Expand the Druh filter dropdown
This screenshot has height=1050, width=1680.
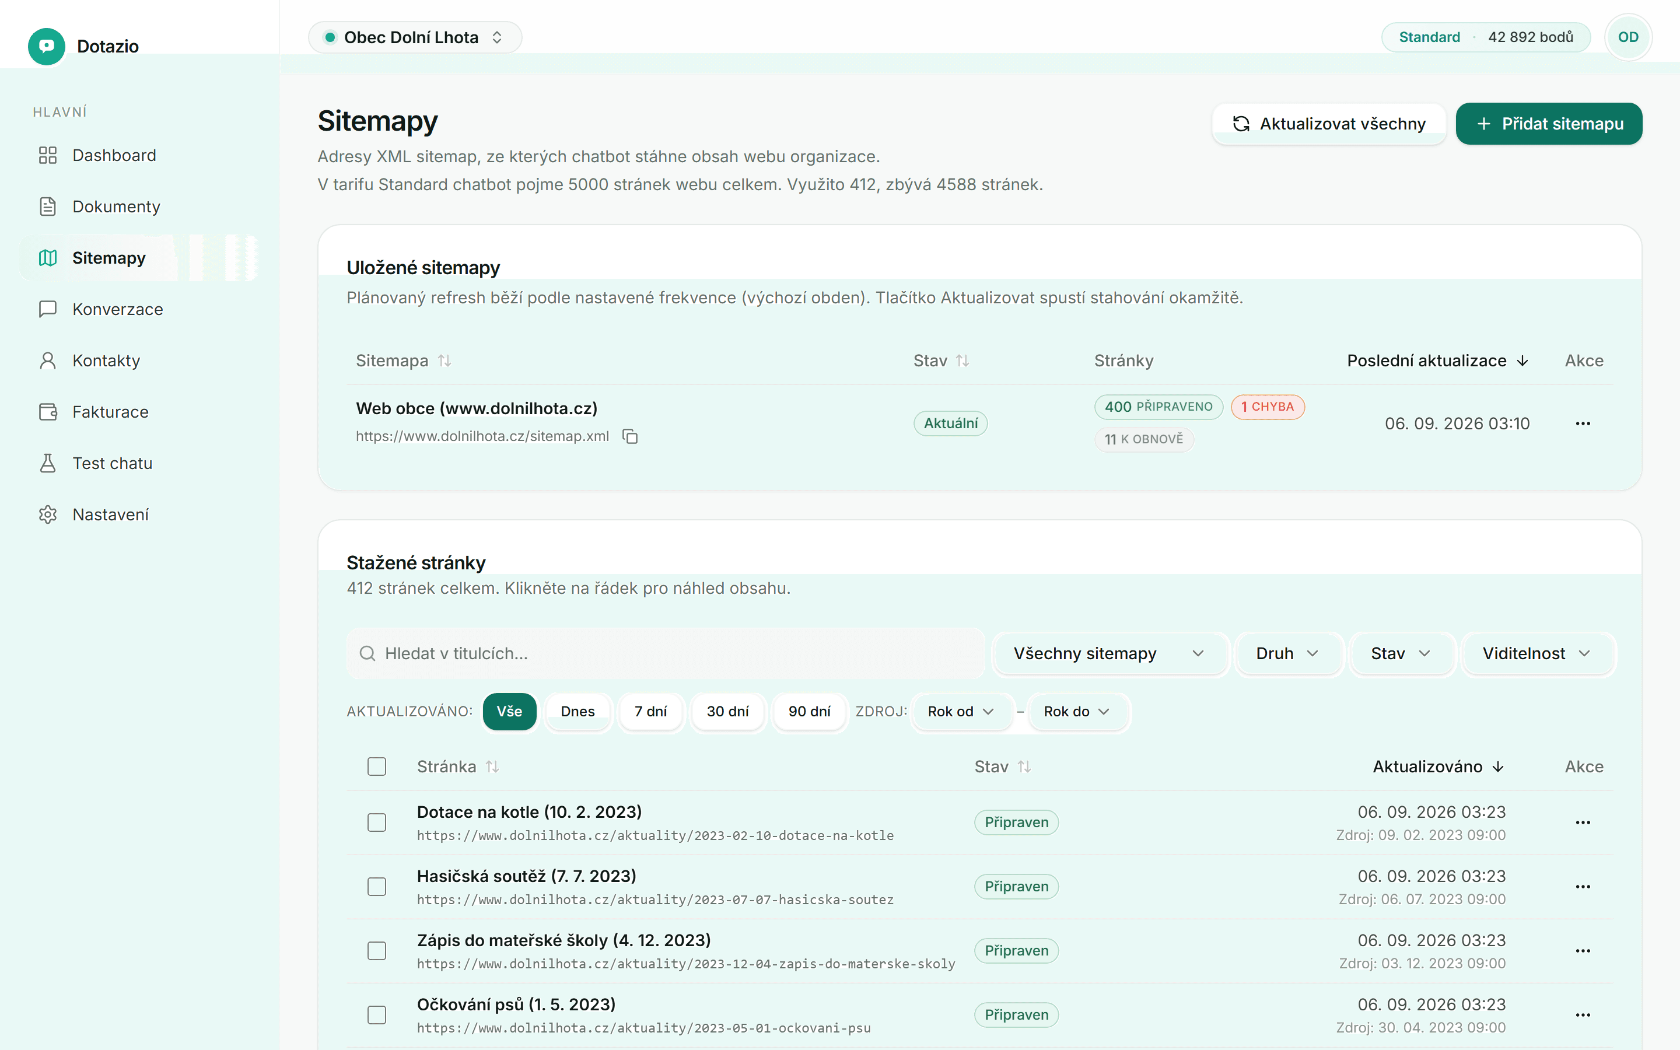click(1289, 653)
